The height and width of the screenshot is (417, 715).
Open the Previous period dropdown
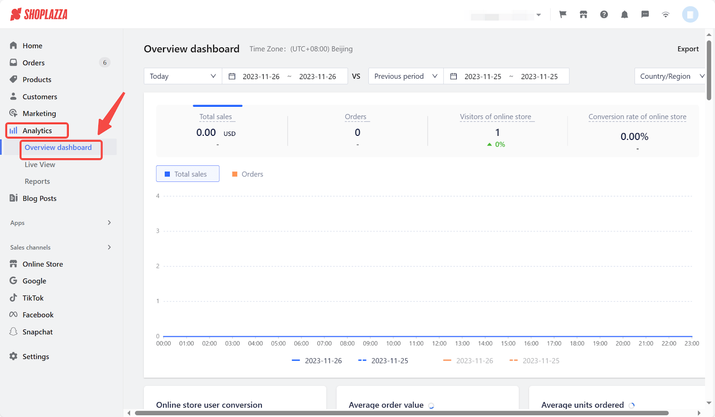(406, 76)
